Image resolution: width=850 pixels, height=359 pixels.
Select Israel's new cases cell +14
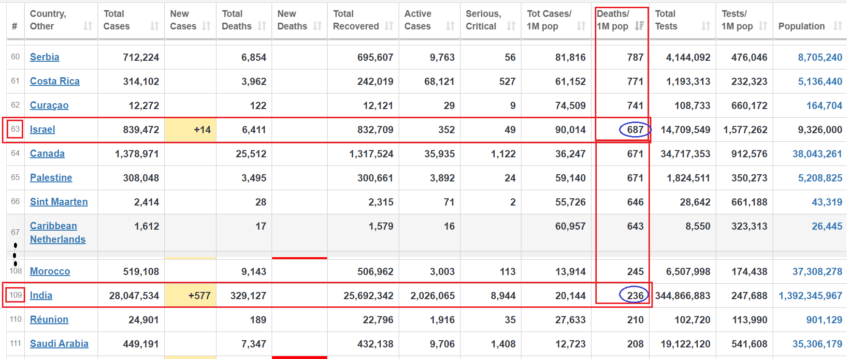190,130
